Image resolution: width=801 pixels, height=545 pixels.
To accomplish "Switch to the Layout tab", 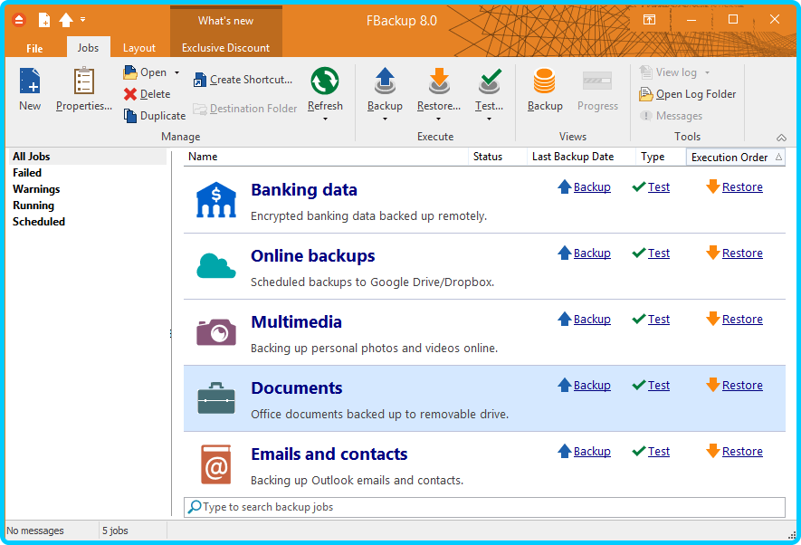I will pyautogui.click(x=139, y=48).
